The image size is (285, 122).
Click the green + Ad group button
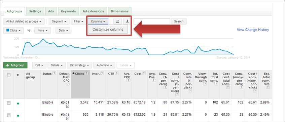coord(15,65)
